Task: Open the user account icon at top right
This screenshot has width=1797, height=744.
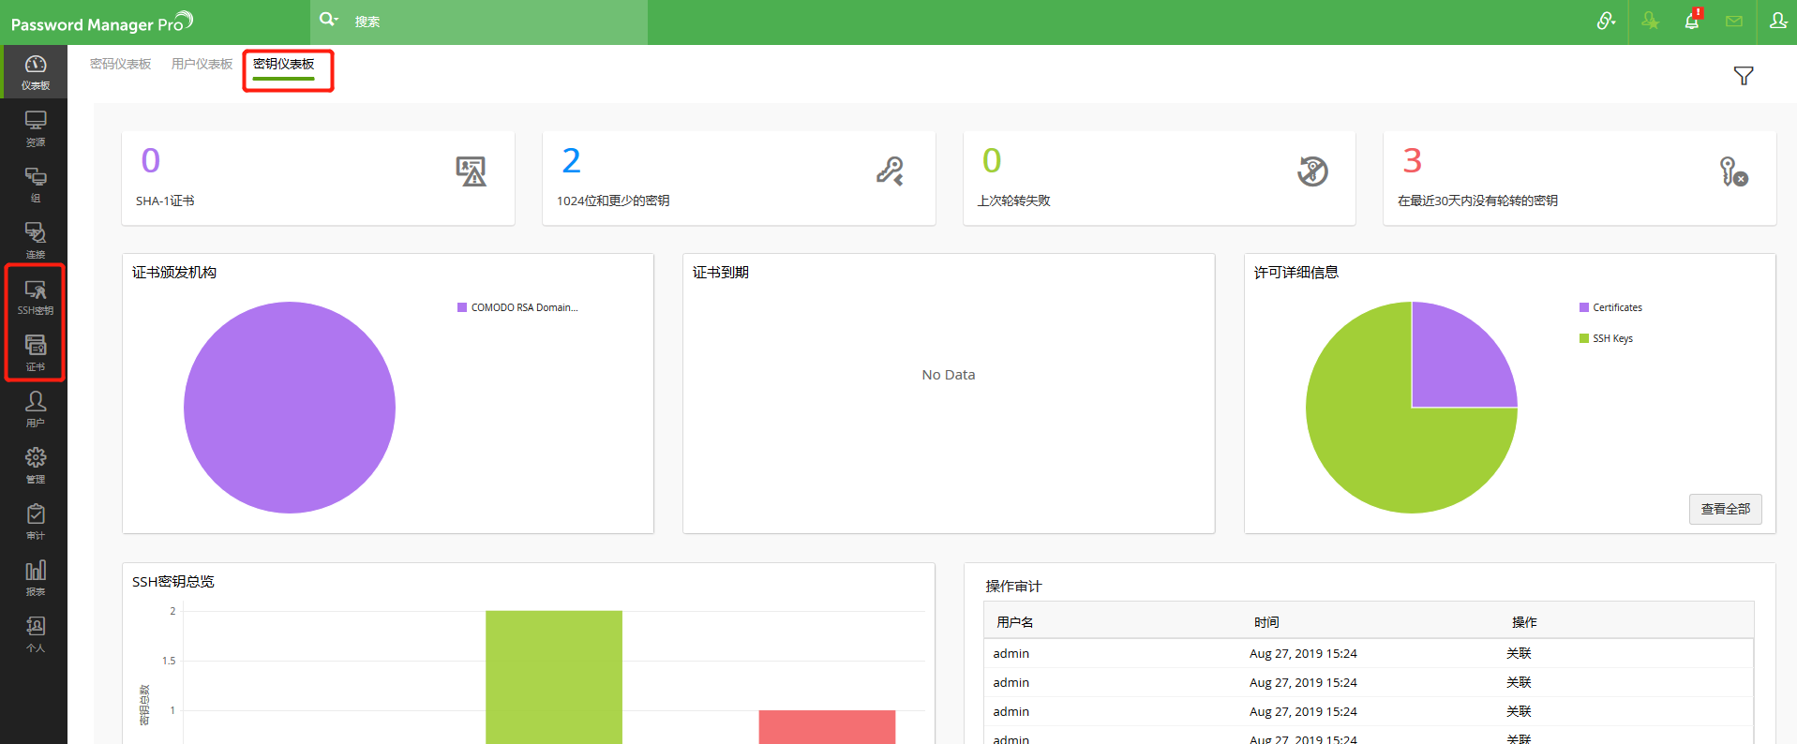Action: (x=1777, y=21)
